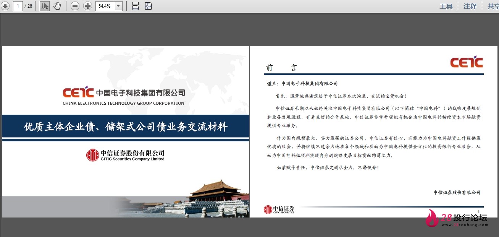
Task: Enable scrolling fit-width mode
Action: [x=136, y=6]
